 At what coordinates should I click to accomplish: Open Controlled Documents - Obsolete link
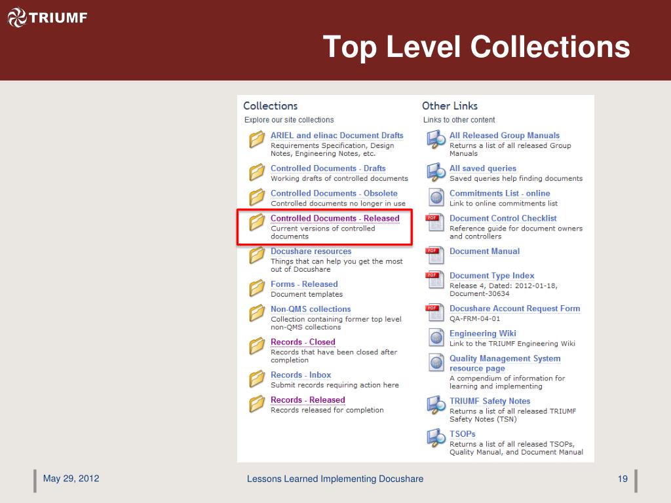click(x=334, y=193)
